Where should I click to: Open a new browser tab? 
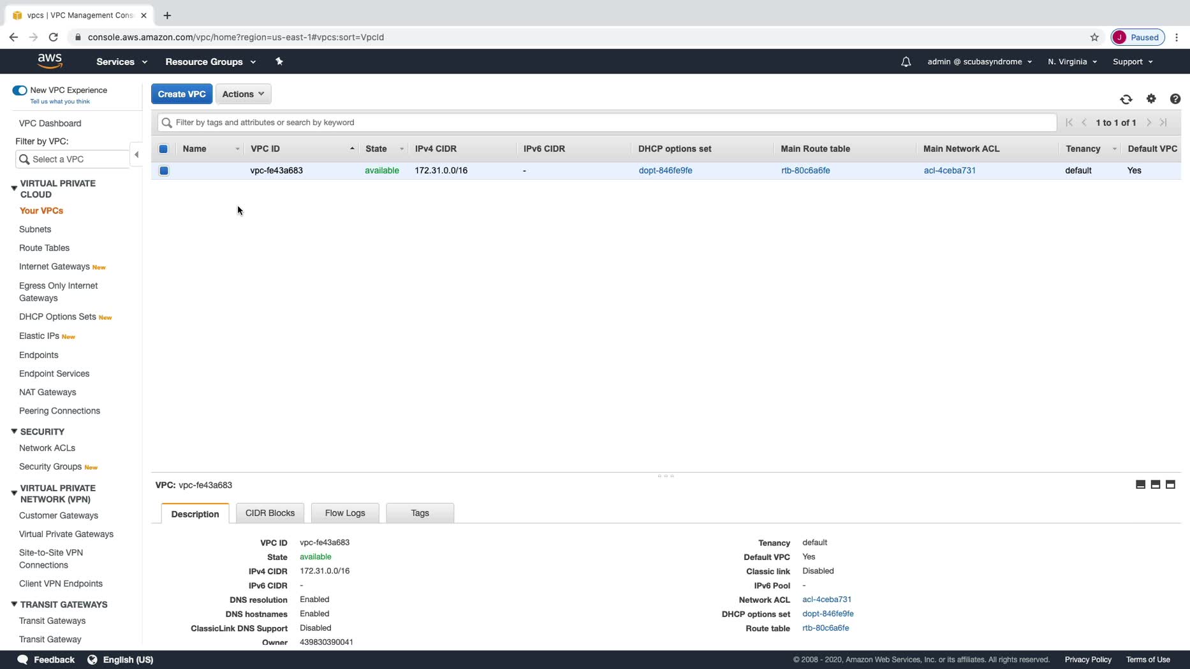coord(167,15)
